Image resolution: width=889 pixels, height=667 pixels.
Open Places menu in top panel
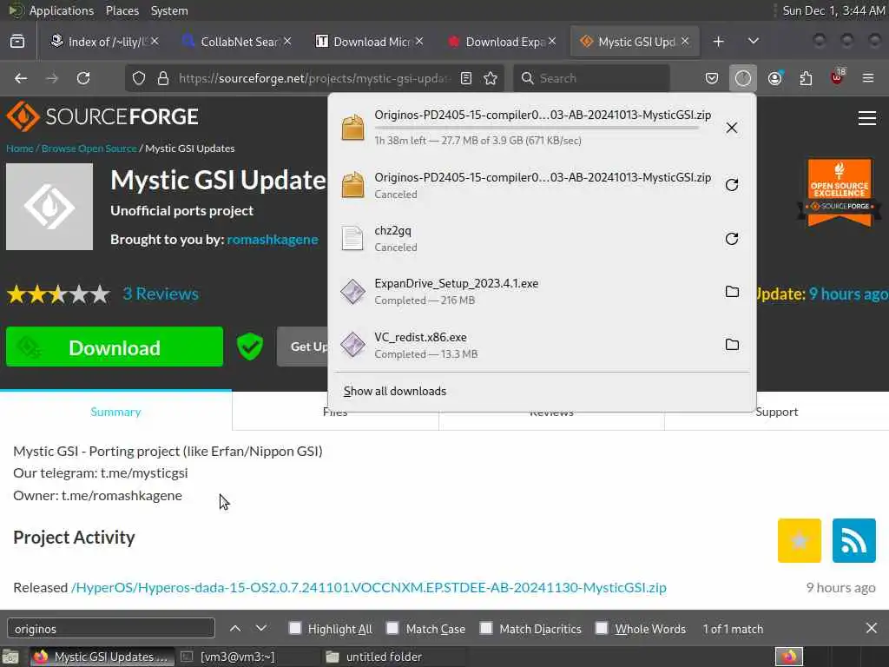[122, 10]
